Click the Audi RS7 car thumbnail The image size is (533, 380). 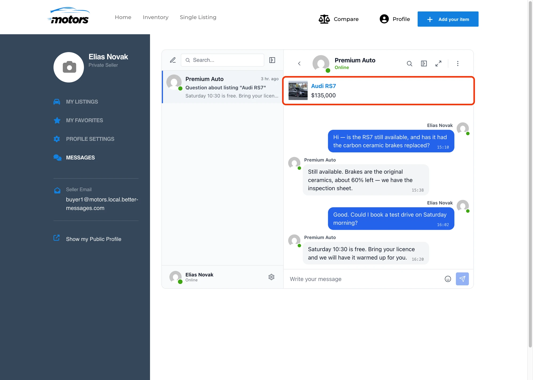298,90
